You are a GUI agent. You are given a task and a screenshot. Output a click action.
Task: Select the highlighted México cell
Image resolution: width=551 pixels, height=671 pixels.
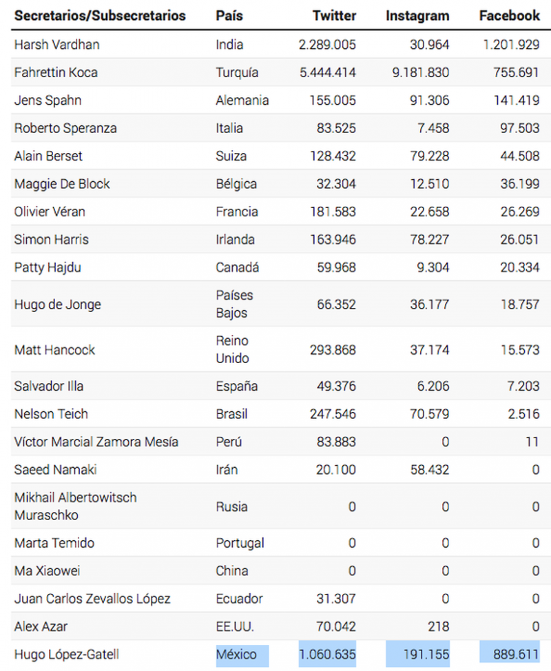(x=236, y=654)
